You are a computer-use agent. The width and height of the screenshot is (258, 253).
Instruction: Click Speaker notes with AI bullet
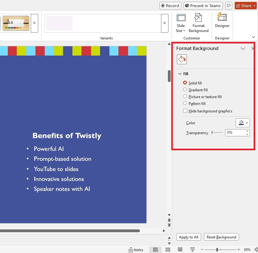[x=62, y=189]
